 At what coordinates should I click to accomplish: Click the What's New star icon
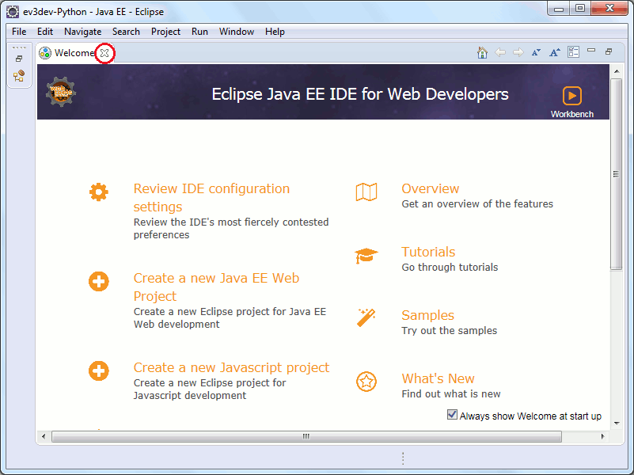pyautogui.click(x=366, y=382)
